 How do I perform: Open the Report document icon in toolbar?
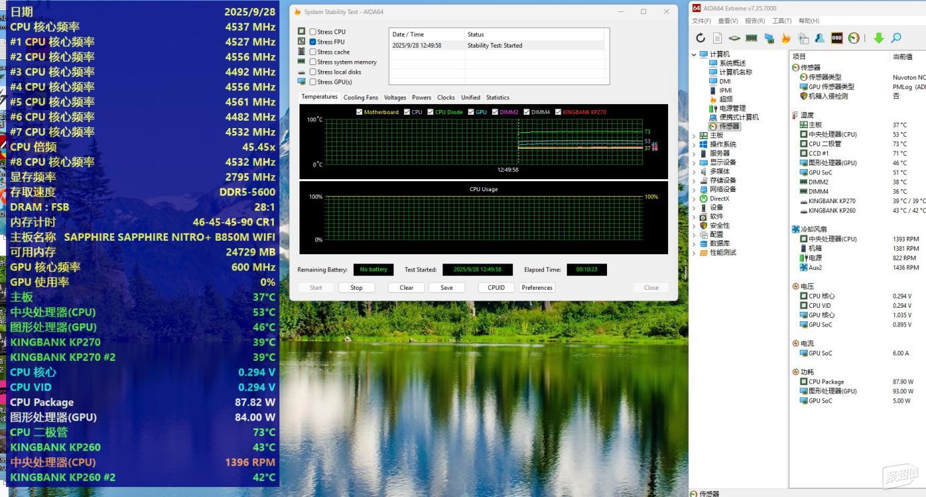pos(717,38)
